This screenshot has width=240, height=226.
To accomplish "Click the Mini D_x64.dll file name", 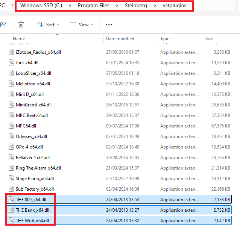I will pos(30,94).
